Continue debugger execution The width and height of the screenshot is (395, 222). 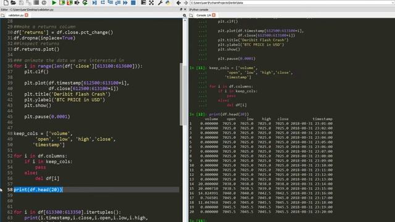click(x=125, y=2)
